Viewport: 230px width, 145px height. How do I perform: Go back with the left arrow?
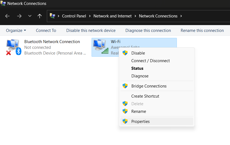[7, 16]
